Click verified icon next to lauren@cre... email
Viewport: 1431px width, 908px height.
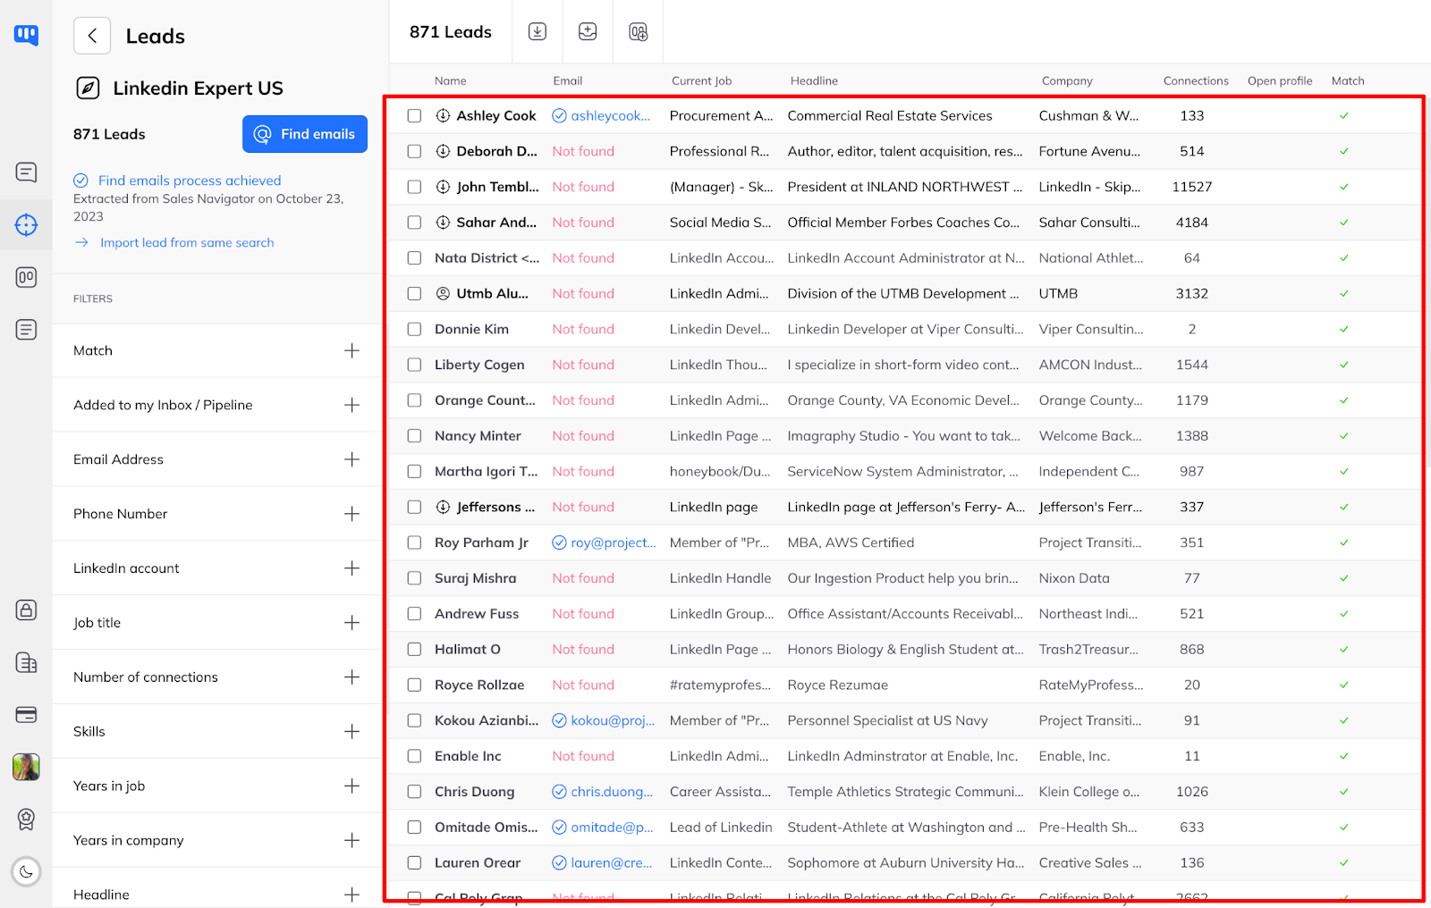pyautogui.click(x=559, y=862)
